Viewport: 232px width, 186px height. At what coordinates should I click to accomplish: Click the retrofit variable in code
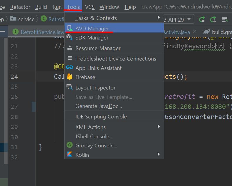pos(180,97)
